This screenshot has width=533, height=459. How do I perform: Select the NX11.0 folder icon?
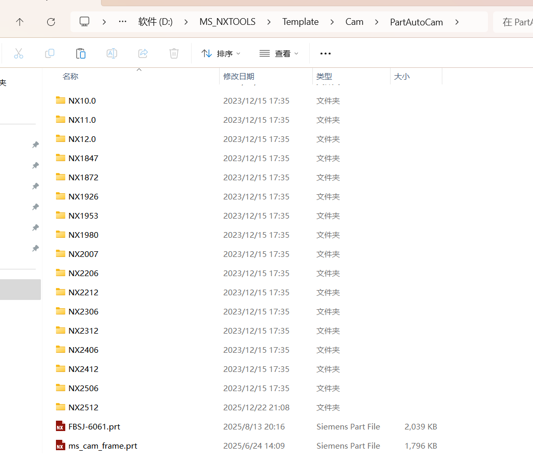point(61,119)
